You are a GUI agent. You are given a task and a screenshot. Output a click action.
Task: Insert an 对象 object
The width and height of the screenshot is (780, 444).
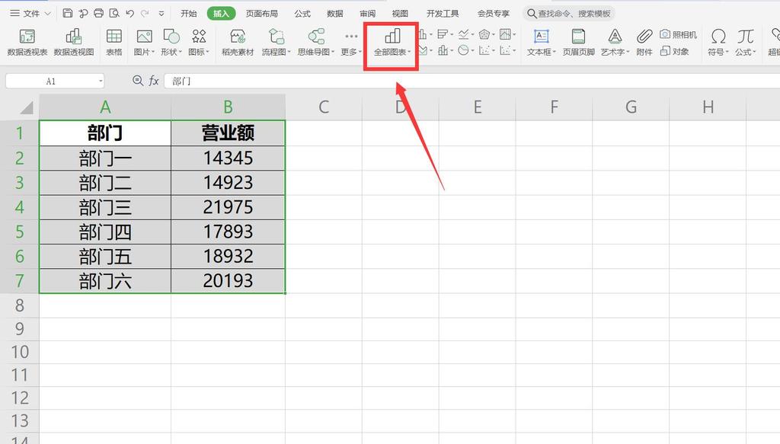(675, 51)
